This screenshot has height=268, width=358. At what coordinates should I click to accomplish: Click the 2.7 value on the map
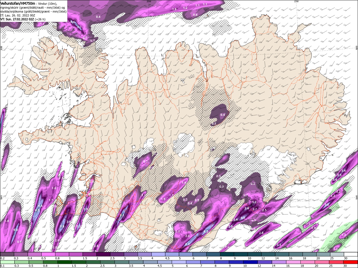255,209
